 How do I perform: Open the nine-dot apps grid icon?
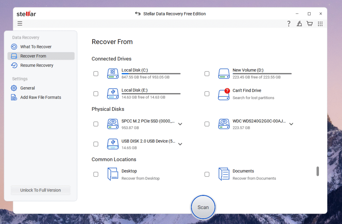click(x=320, y=24)
